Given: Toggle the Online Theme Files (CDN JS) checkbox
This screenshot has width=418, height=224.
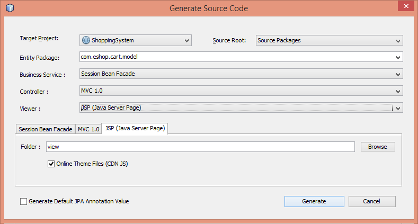Looking at the screenshot, I should click(x=51, y=164).
